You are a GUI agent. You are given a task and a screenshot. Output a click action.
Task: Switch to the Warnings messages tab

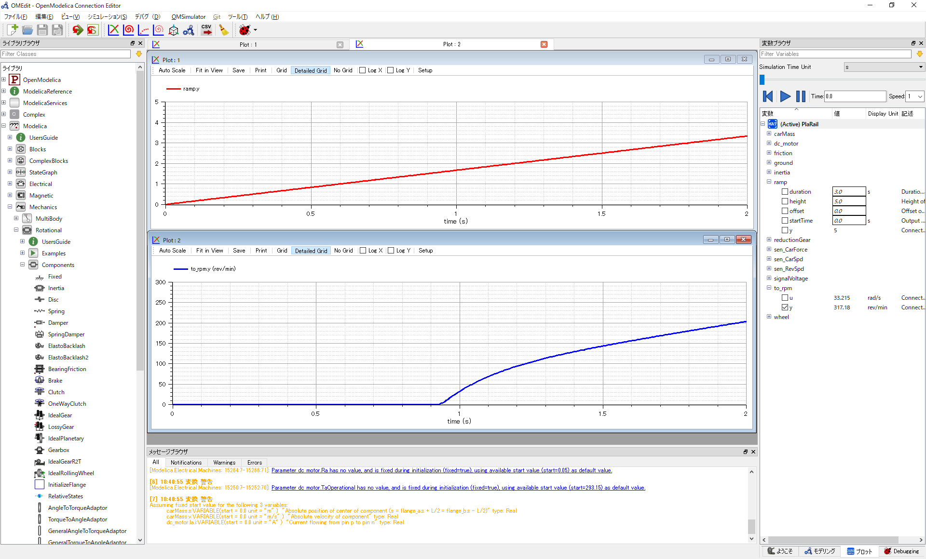pyautogui.click(x=224, y=463)
